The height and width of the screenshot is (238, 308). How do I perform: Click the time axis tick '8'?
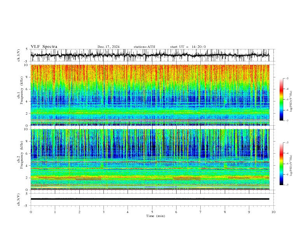point(225,212)
